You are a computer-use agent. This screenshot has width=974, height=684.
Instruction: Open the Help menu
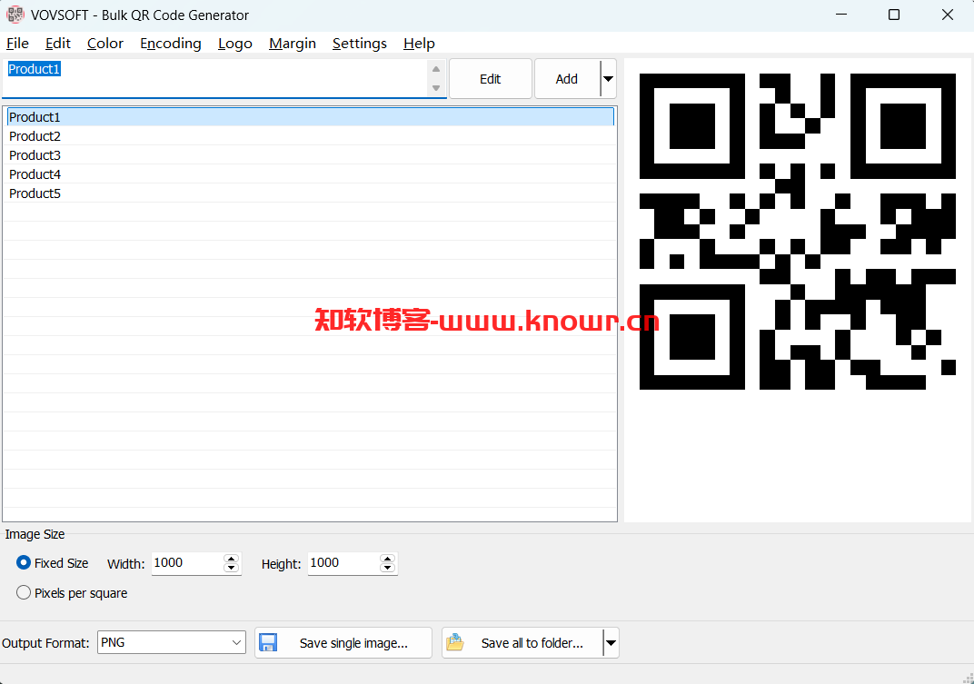(419, 44)
